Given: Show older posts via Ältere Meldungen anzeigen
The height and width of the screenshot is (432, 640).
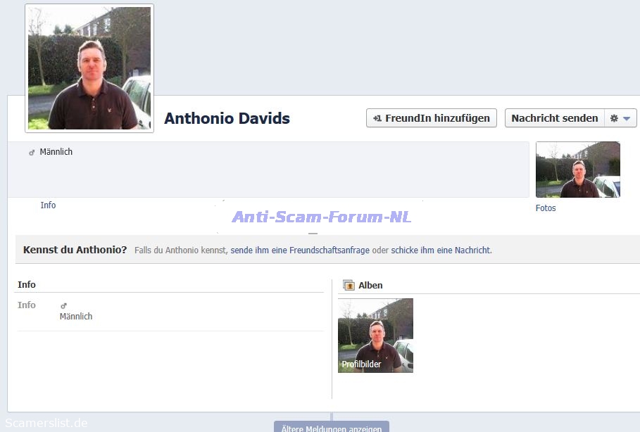Looking at the screenshot, I should pos(331,428).
